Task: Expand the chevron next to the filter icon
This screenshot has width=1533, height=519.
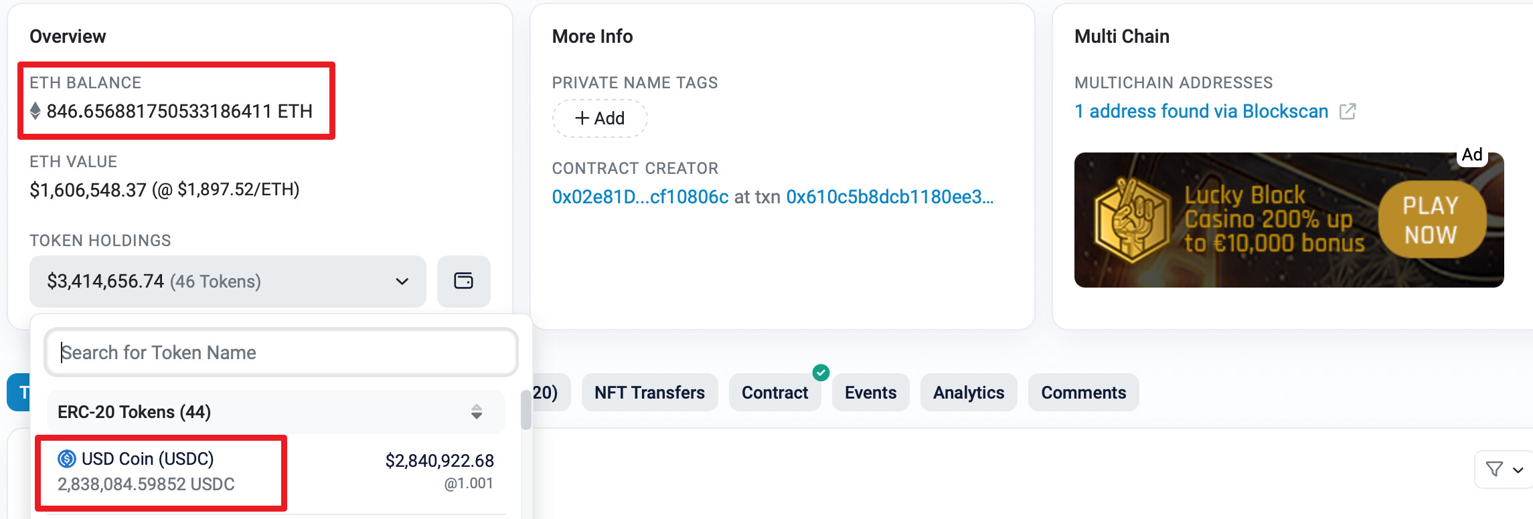Action: point(1518,470)
